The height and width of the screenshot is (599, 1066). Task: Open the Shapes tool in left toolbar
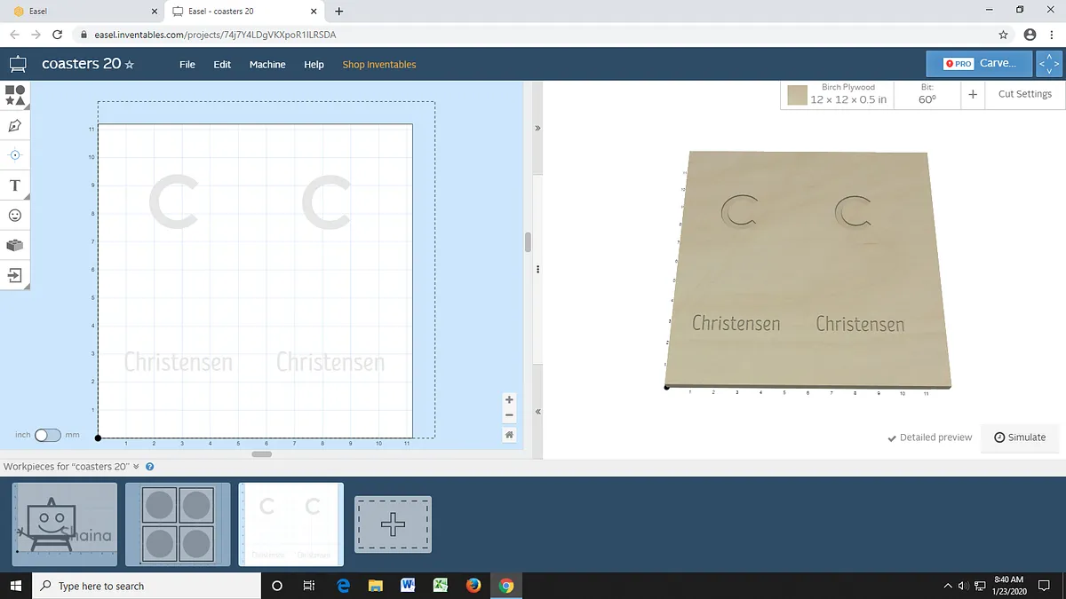15,95
